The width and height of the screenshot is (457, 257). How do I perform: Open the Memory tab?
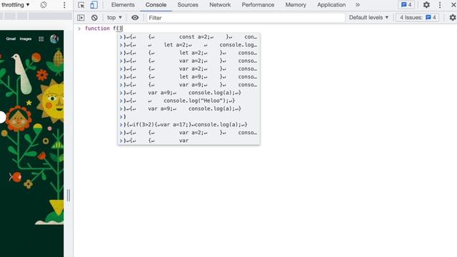(x=296, y=5)
